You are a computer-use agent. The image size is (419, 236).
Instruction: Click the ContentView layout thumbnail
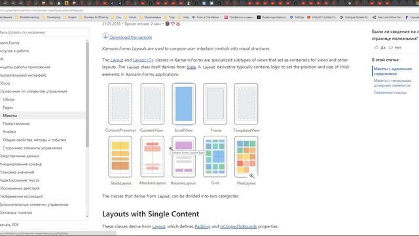[x=153, y=104]
